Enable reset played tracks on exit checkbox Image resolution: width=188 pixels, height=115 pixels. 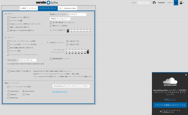tap(51, 22)
